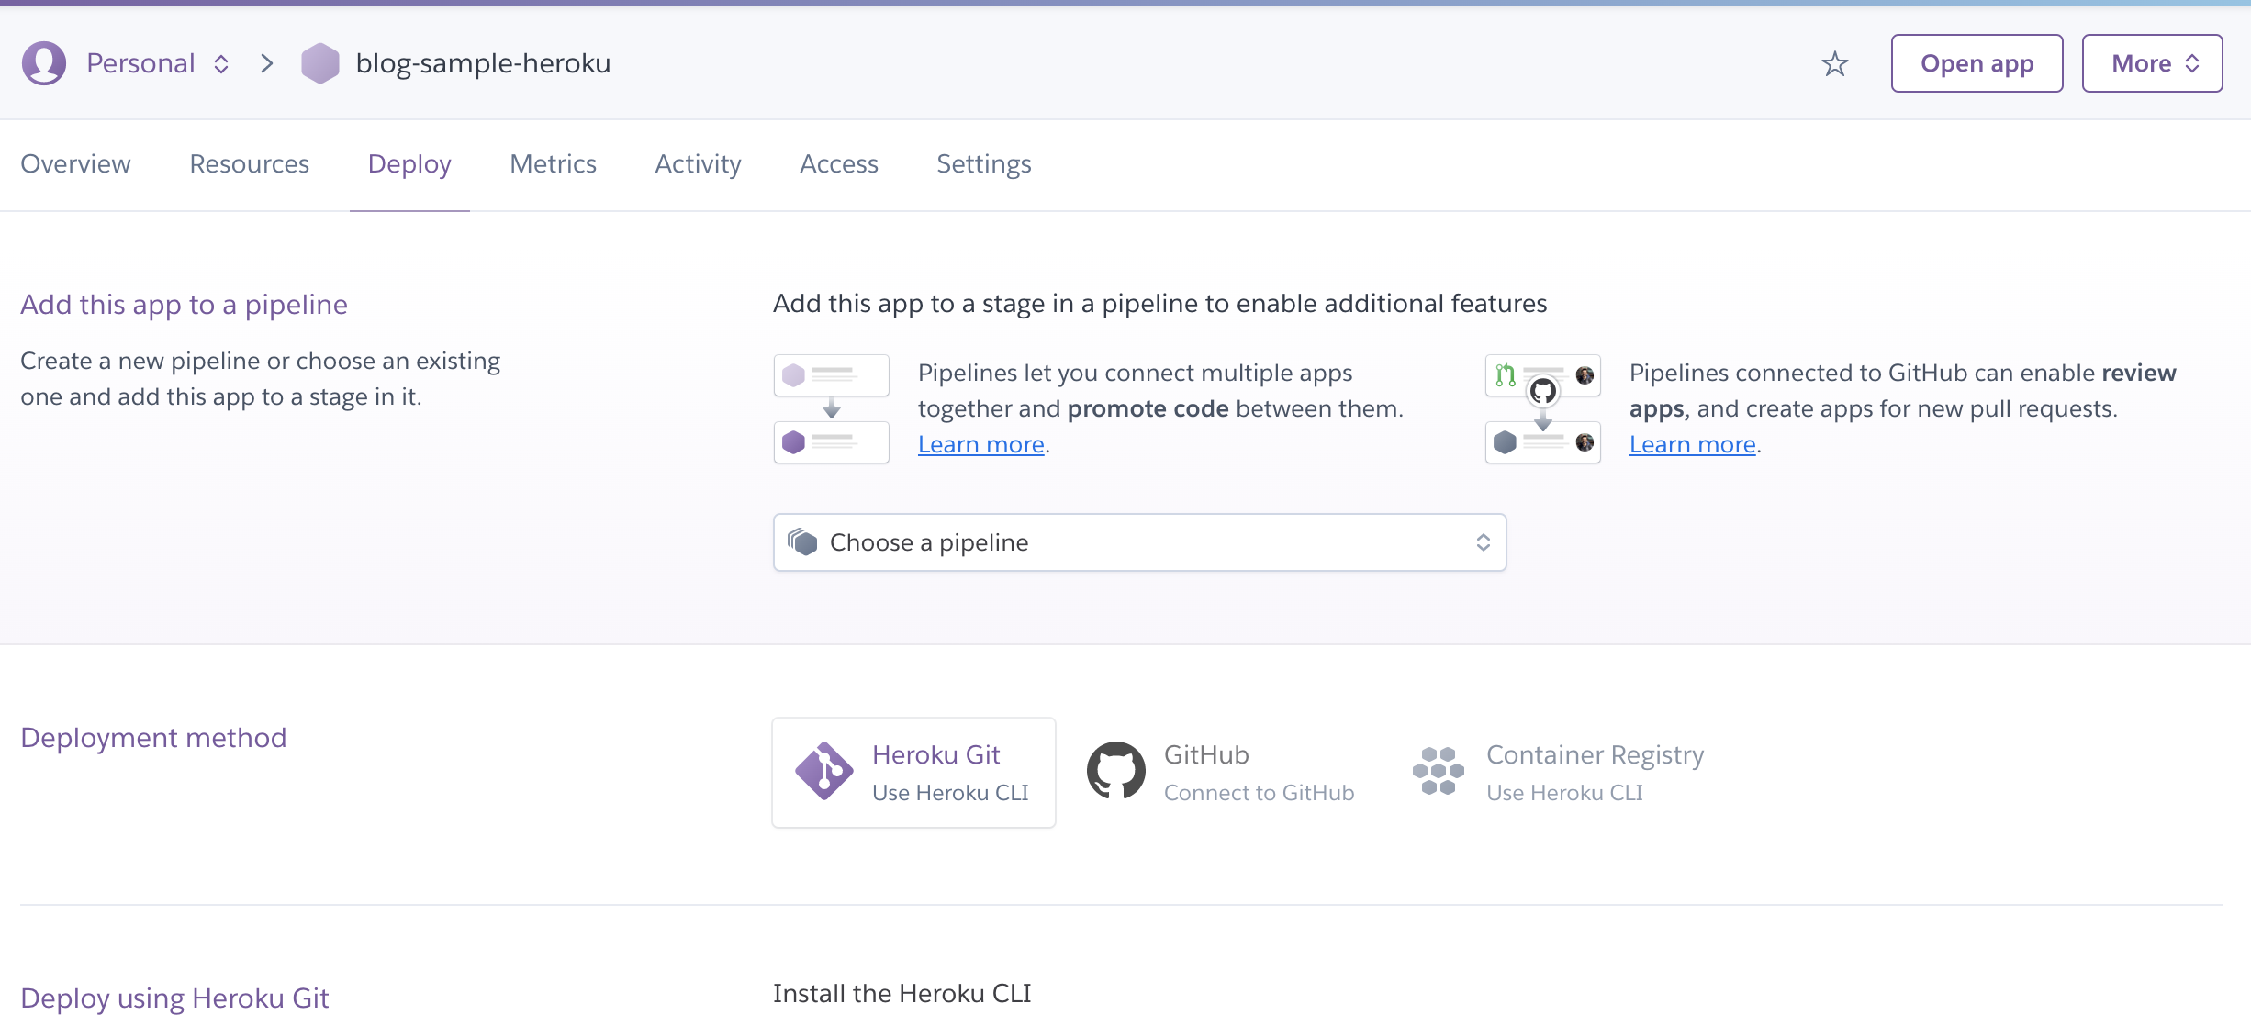This screenshot has height=1026, width=2251.
Task: Click the breadcrumb chevron separator
Action: (266, 63)
